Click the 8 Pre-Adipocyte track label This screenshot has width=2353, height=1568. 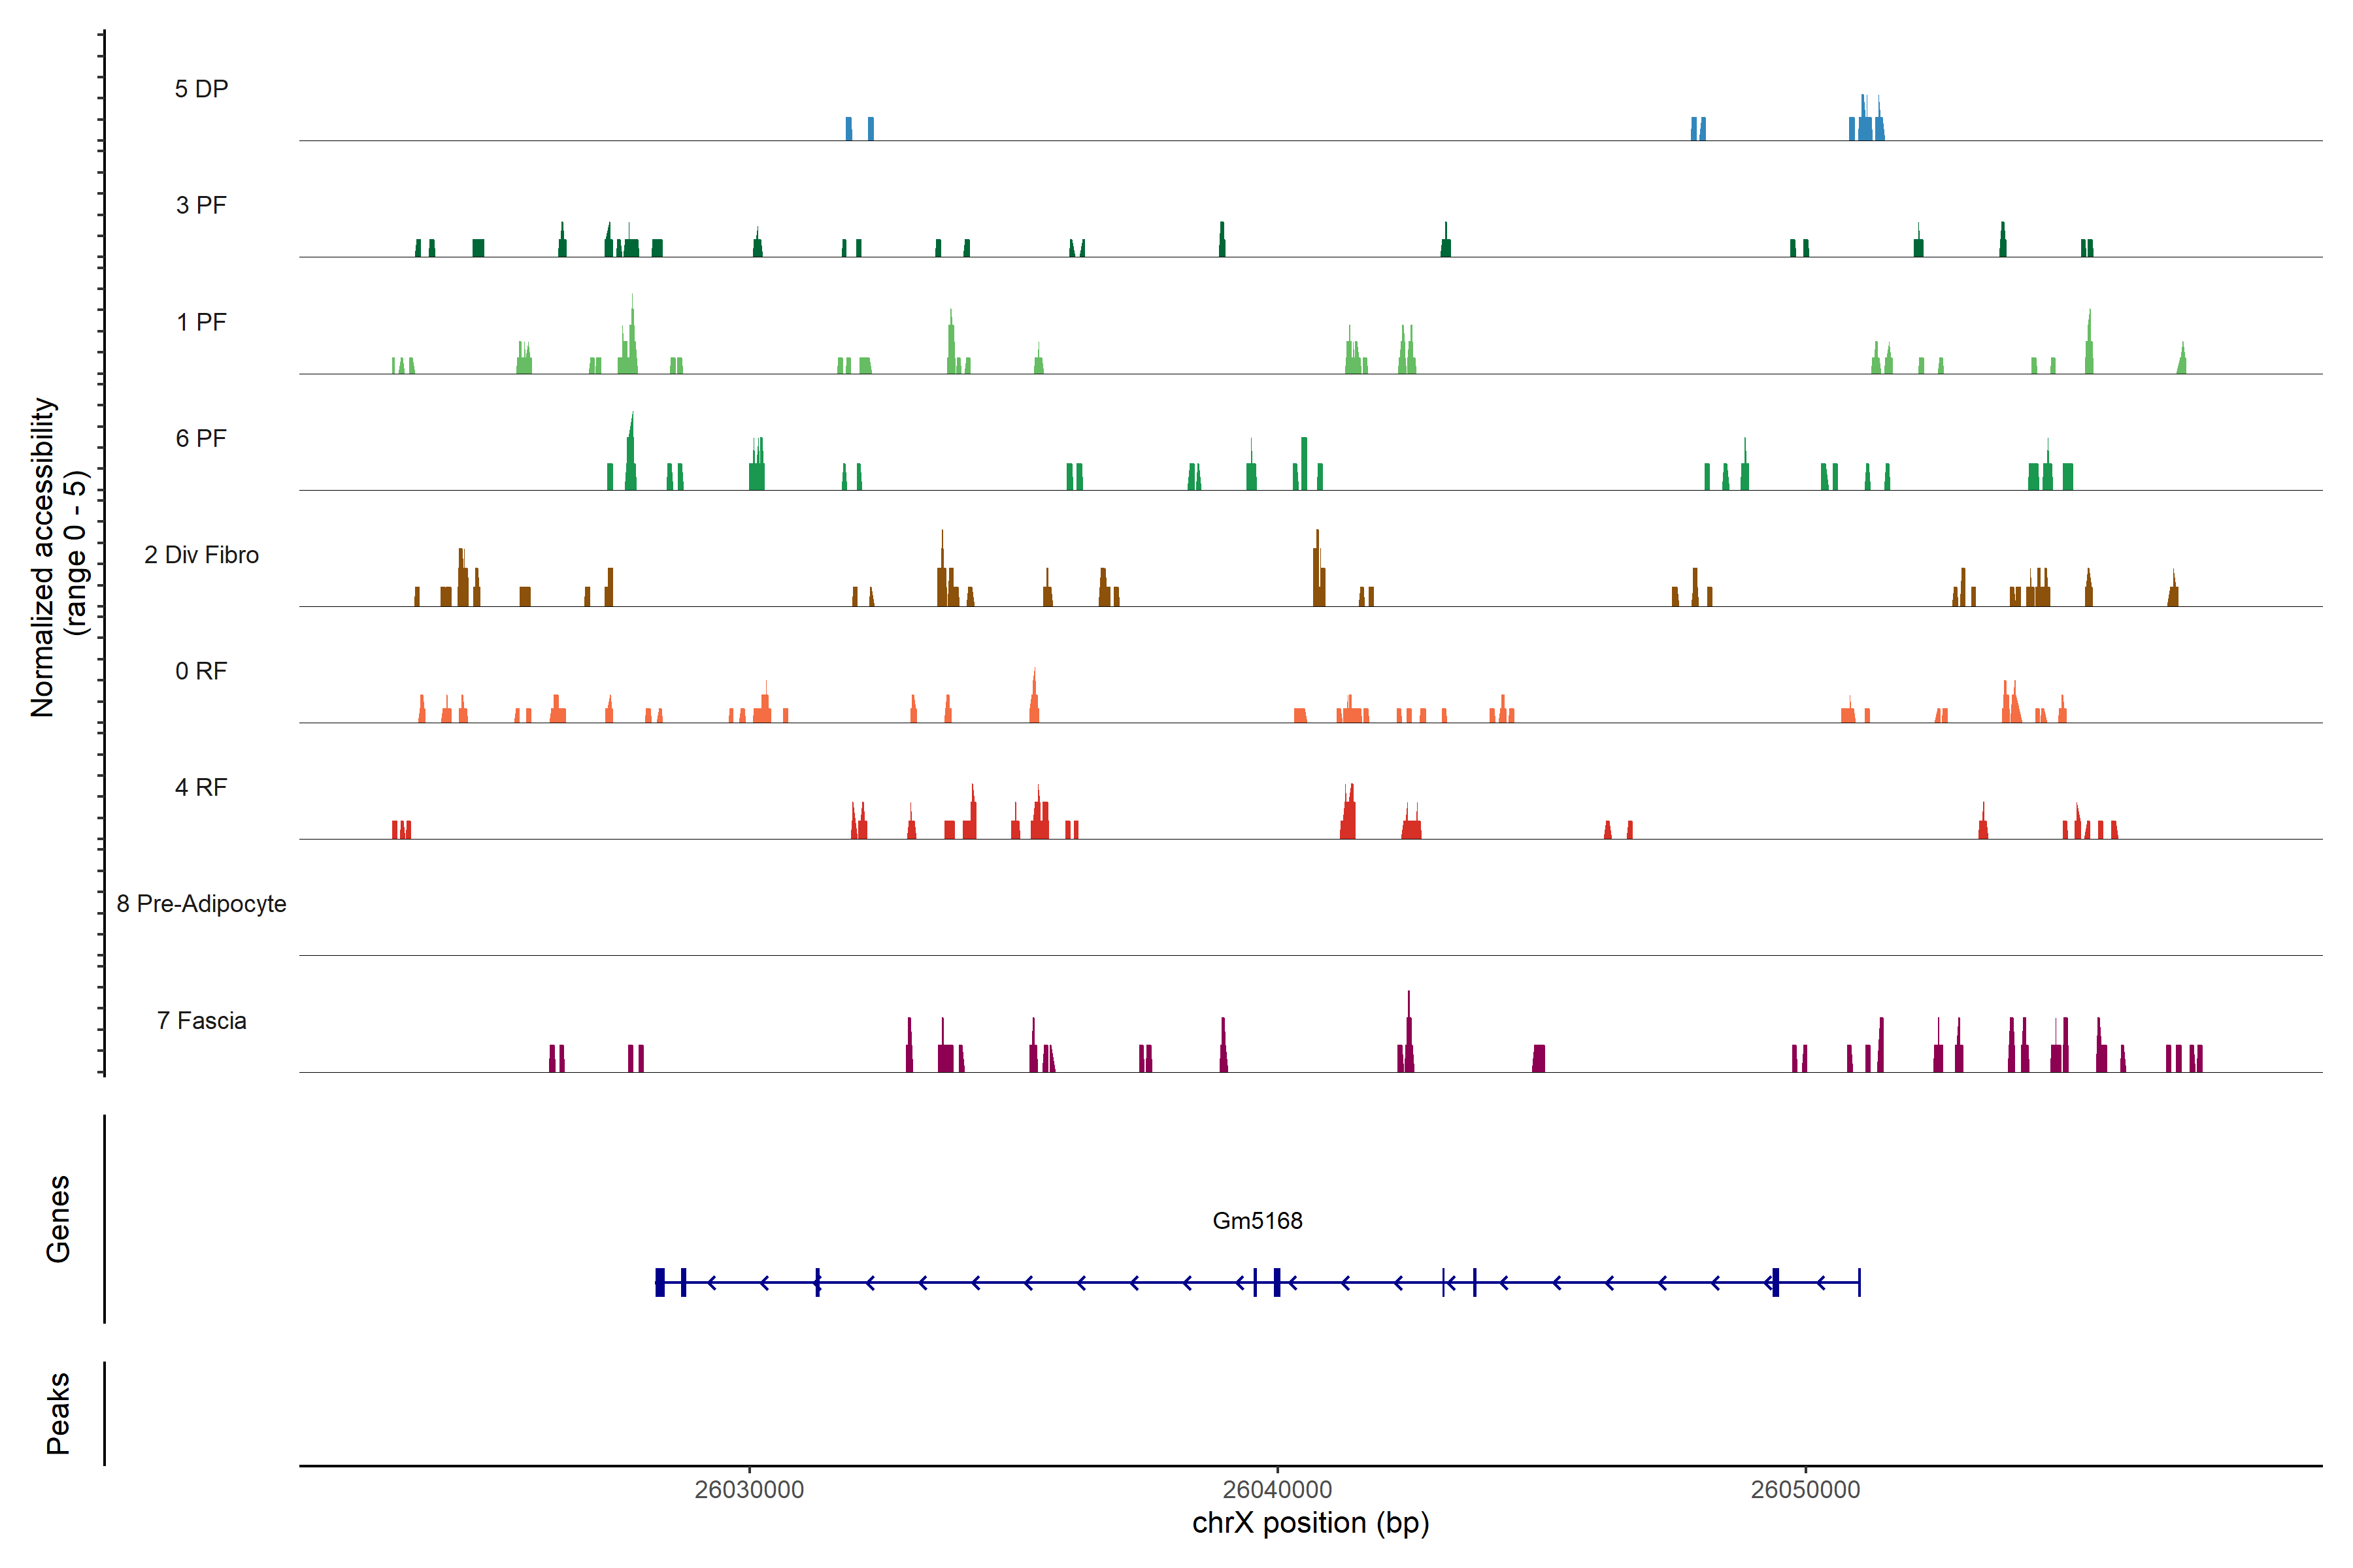(201, 904)
